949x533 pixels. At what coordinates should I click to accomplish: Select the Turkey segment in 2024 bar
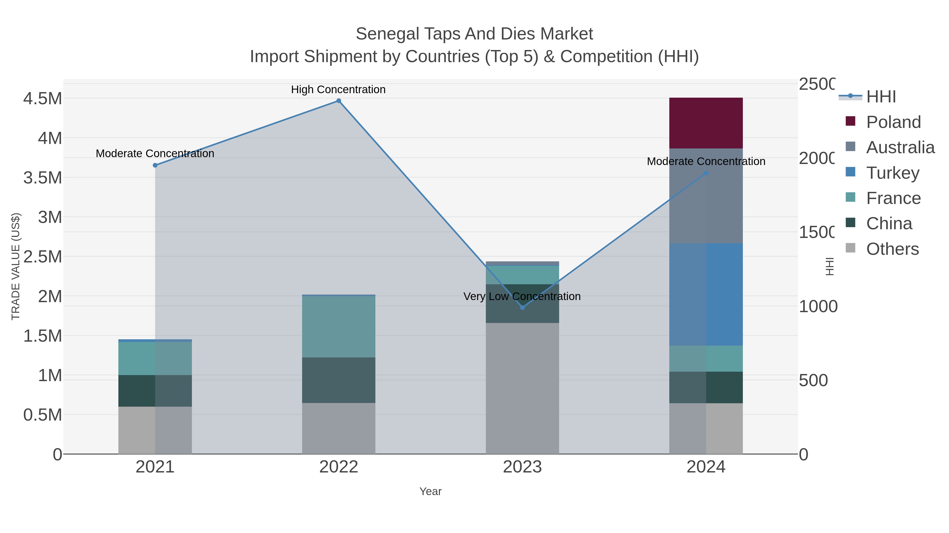[706, 295]
